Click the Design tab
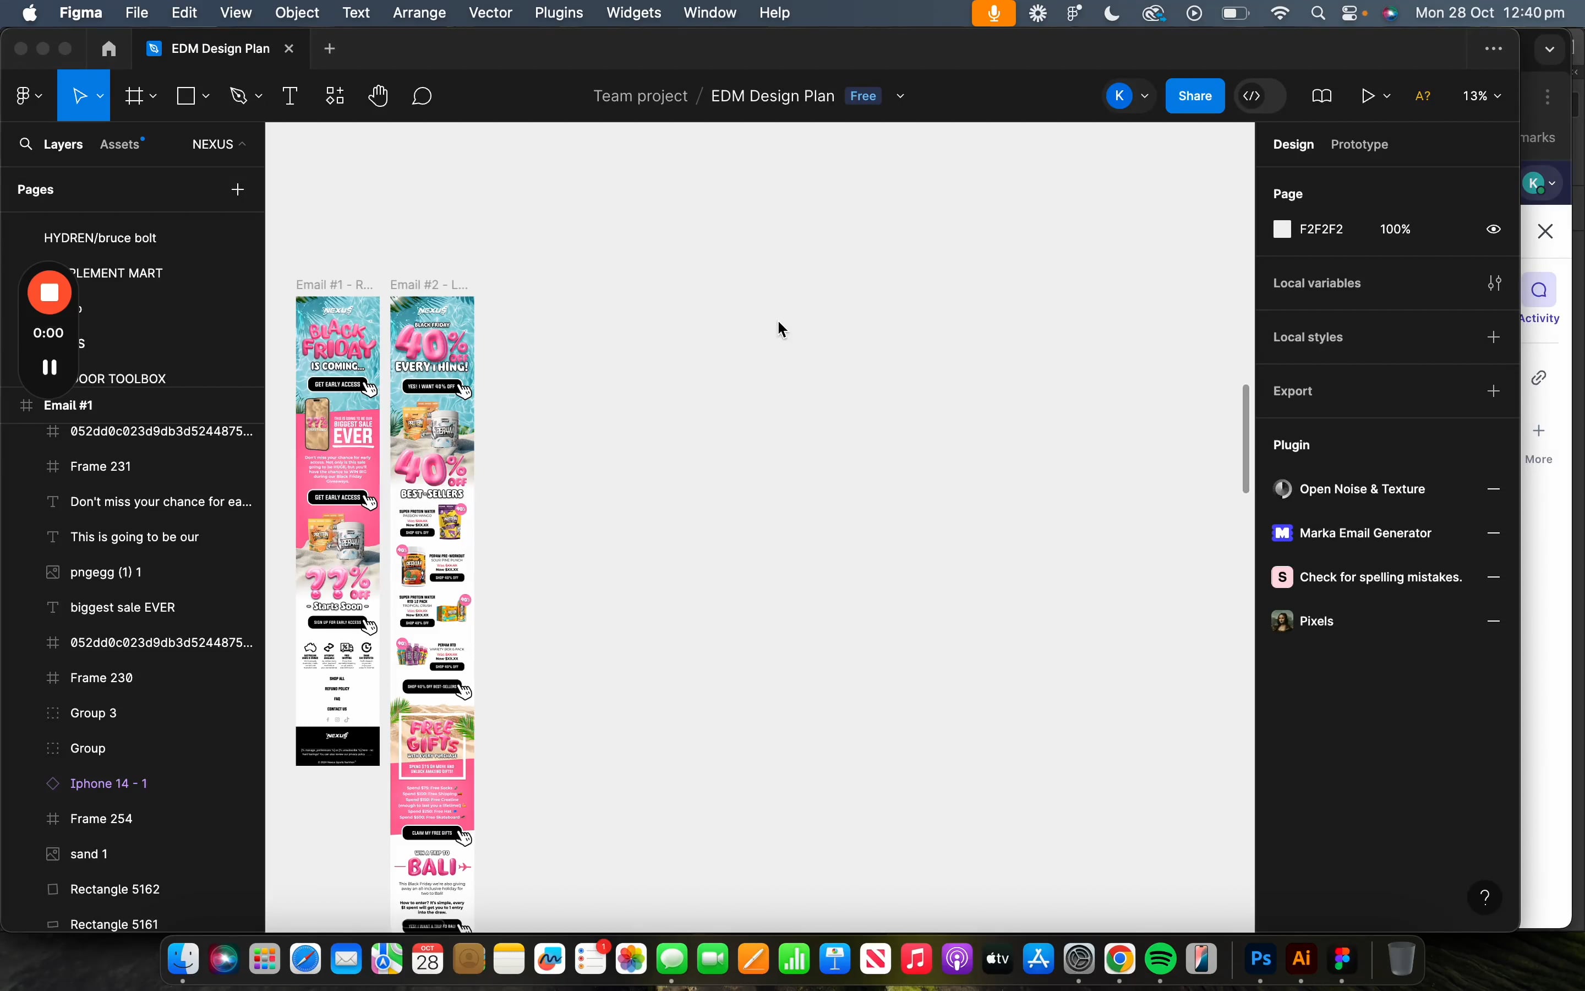 click(x=1293, y=143)
